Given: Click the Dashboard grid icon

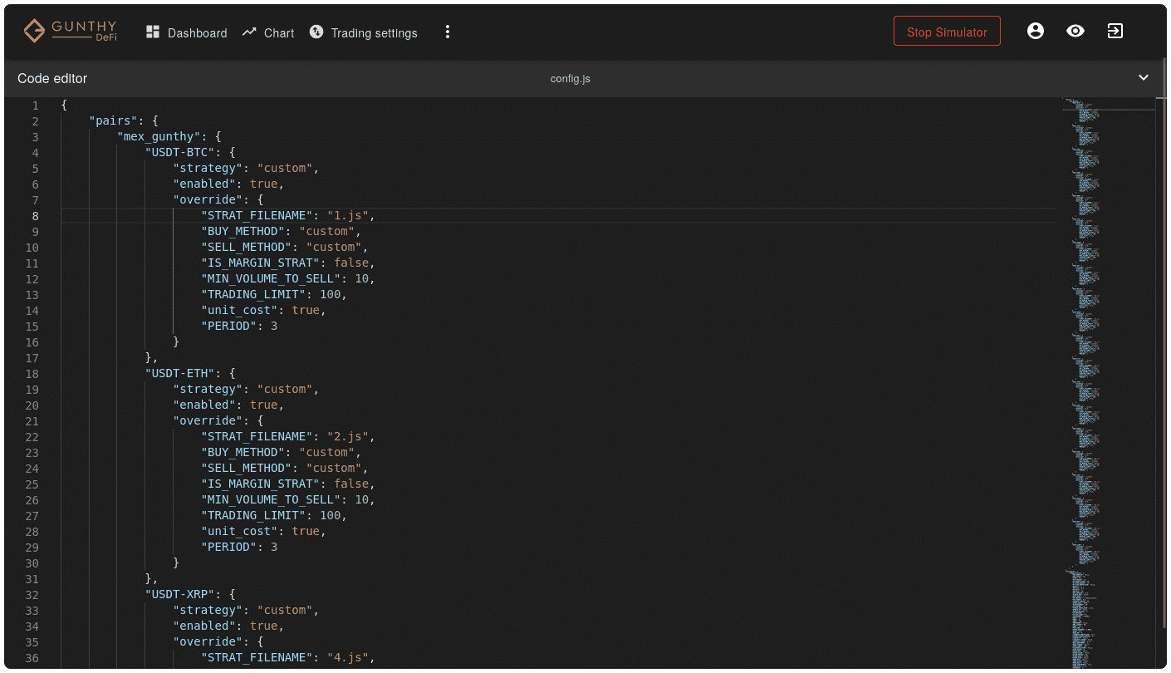Looking at the screenshot, I should (153, 32).
